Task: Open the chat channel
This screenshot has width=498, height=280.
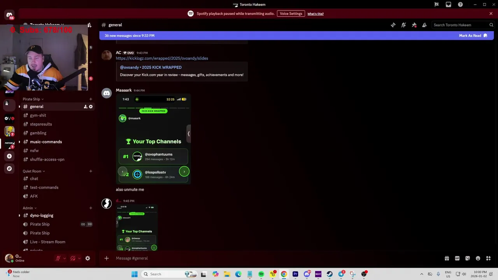Action: 58,179
